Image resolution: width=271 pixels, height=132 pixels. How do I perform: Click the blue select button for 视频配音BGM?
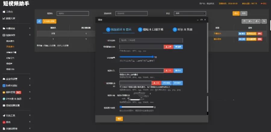178,47
